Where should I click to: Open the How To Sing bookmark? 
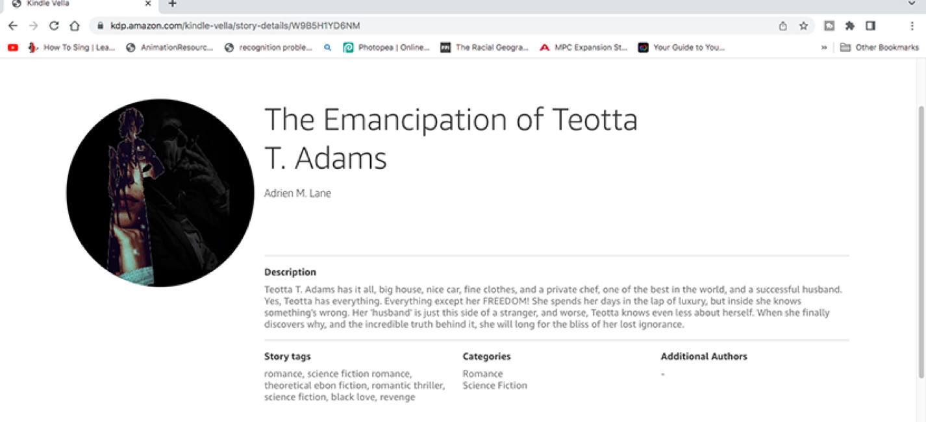point(71,47)
